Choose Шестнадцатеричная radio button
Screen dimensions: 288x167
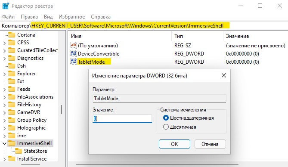(166, 118)
